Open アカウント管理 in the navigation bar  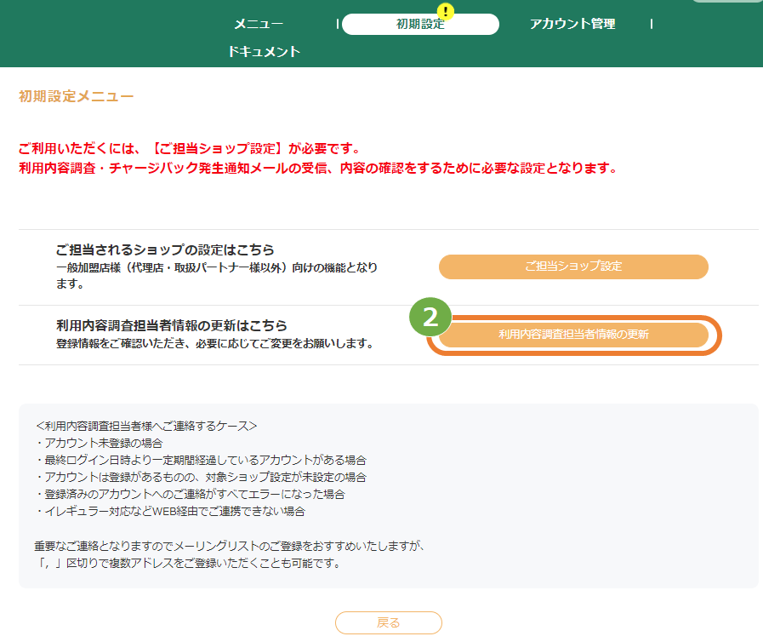pyautogui.click(x=572, y=24)
